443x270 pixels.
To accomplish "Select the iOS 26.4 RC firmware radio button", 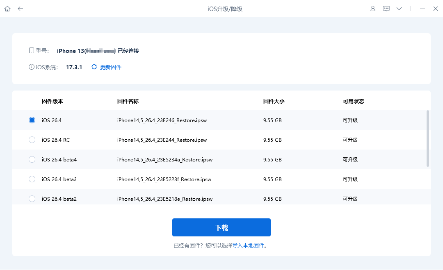I will coord(32,140).
